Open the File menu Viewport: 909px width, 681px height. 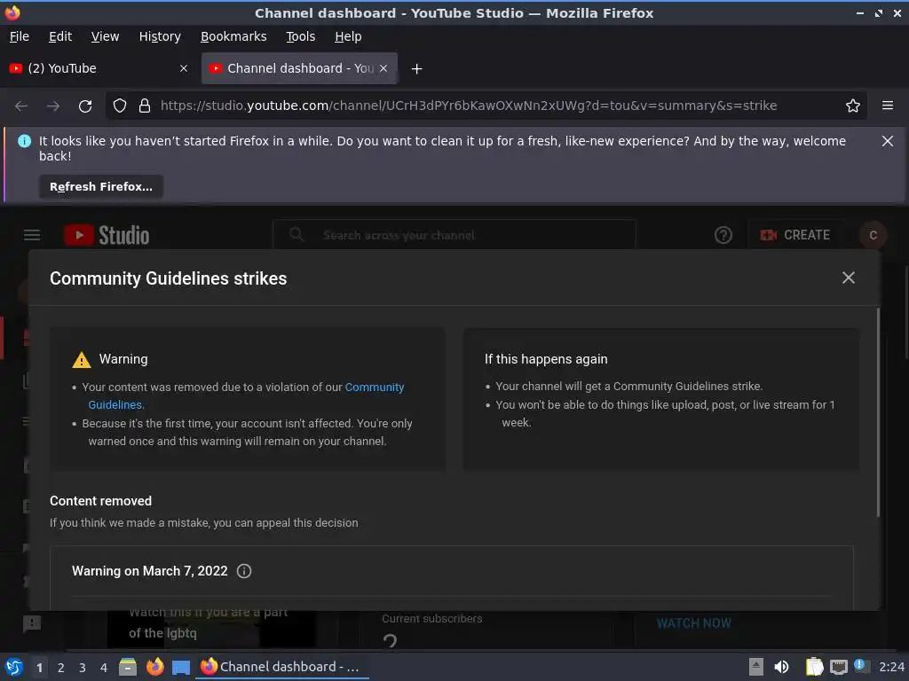tap(20, 36)
